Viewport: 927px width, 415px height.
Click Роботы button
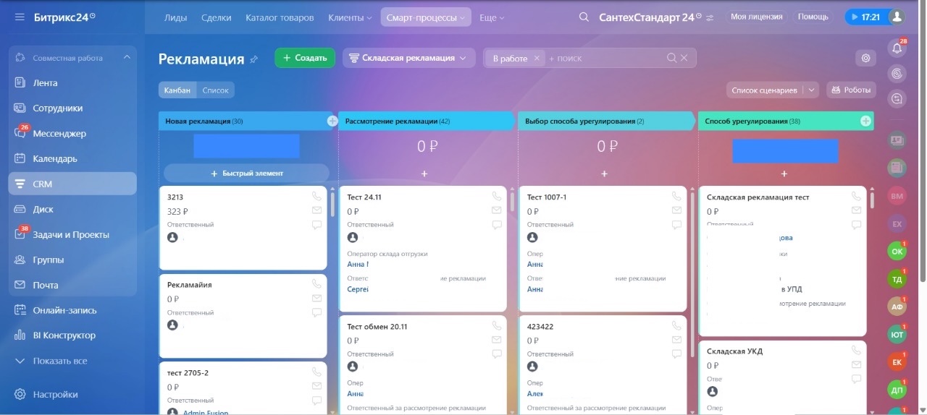click(x=851, y=90)
